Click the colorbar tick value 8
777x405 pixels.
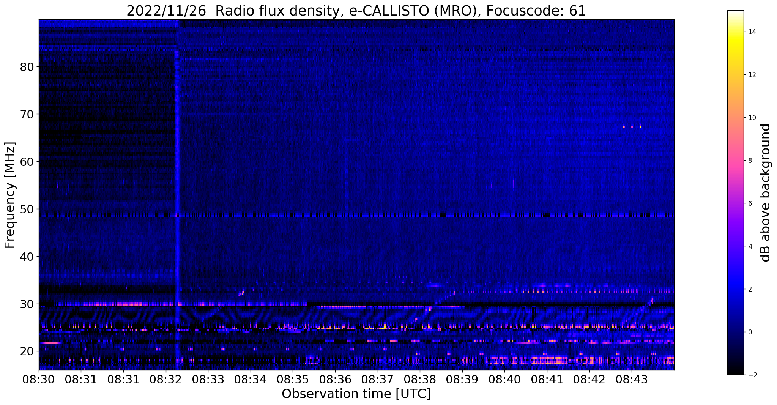(x=750, y=161)
